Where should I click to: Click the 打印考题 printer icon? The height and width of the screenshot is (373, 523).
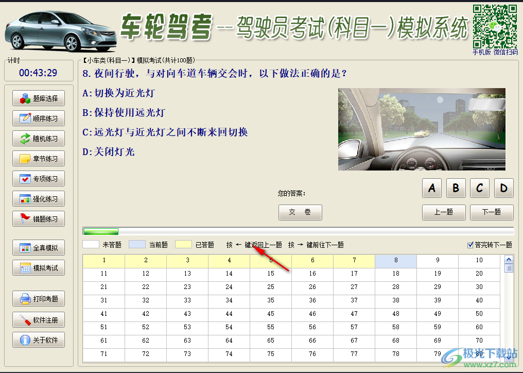[x=25, y=298]
